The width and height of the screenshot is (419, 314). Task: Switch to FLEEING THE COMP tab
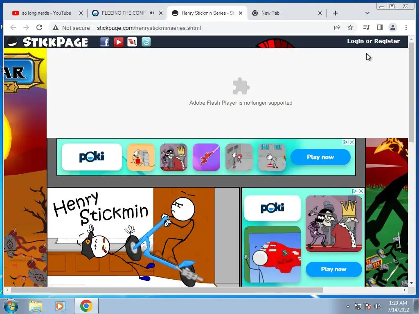pos(124,13)
